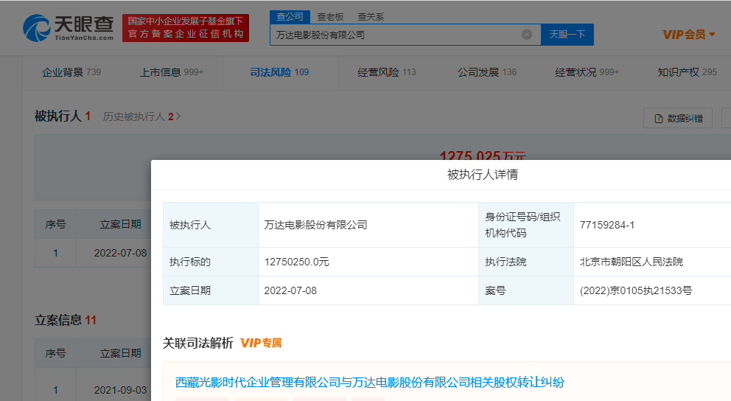Image resolution: width=731 pixels, height=401 pixels.
Task: Click the VIP专属 badge
Action: click(x=261, y=343)
